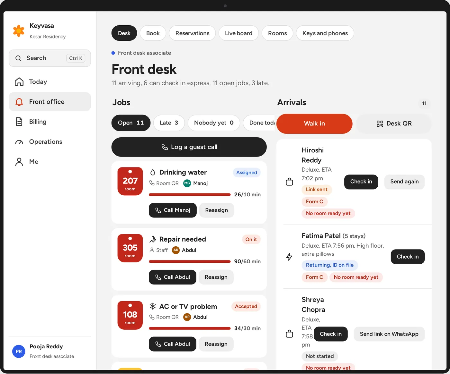Click the Search input field
The height and width of the screenshot is (374, 450).
(50, 58)
